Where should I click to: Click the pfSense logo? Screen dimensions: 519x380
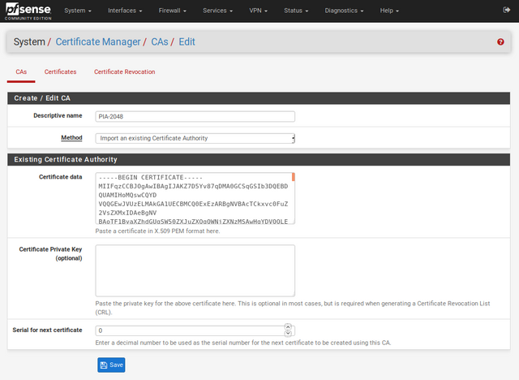coord(27,11)
